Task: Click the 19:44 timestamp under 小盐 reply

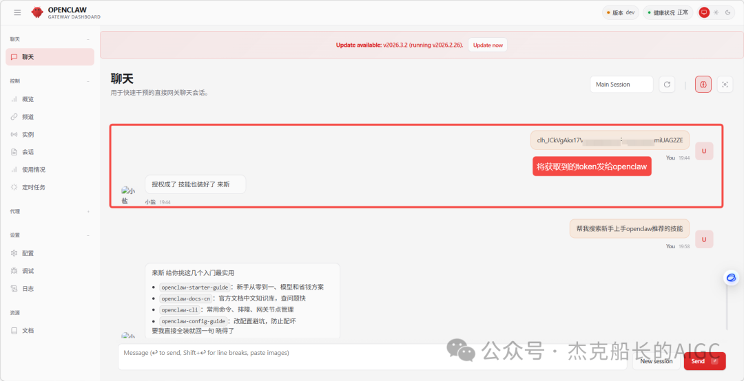Action: [x=165, y=202]
